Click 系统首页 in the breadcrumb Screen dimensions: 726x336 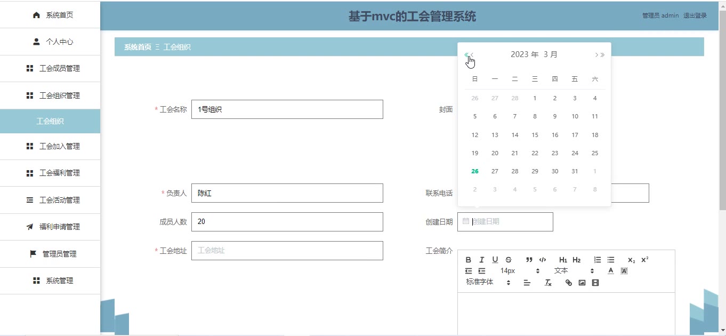click(x=138, y=47)
